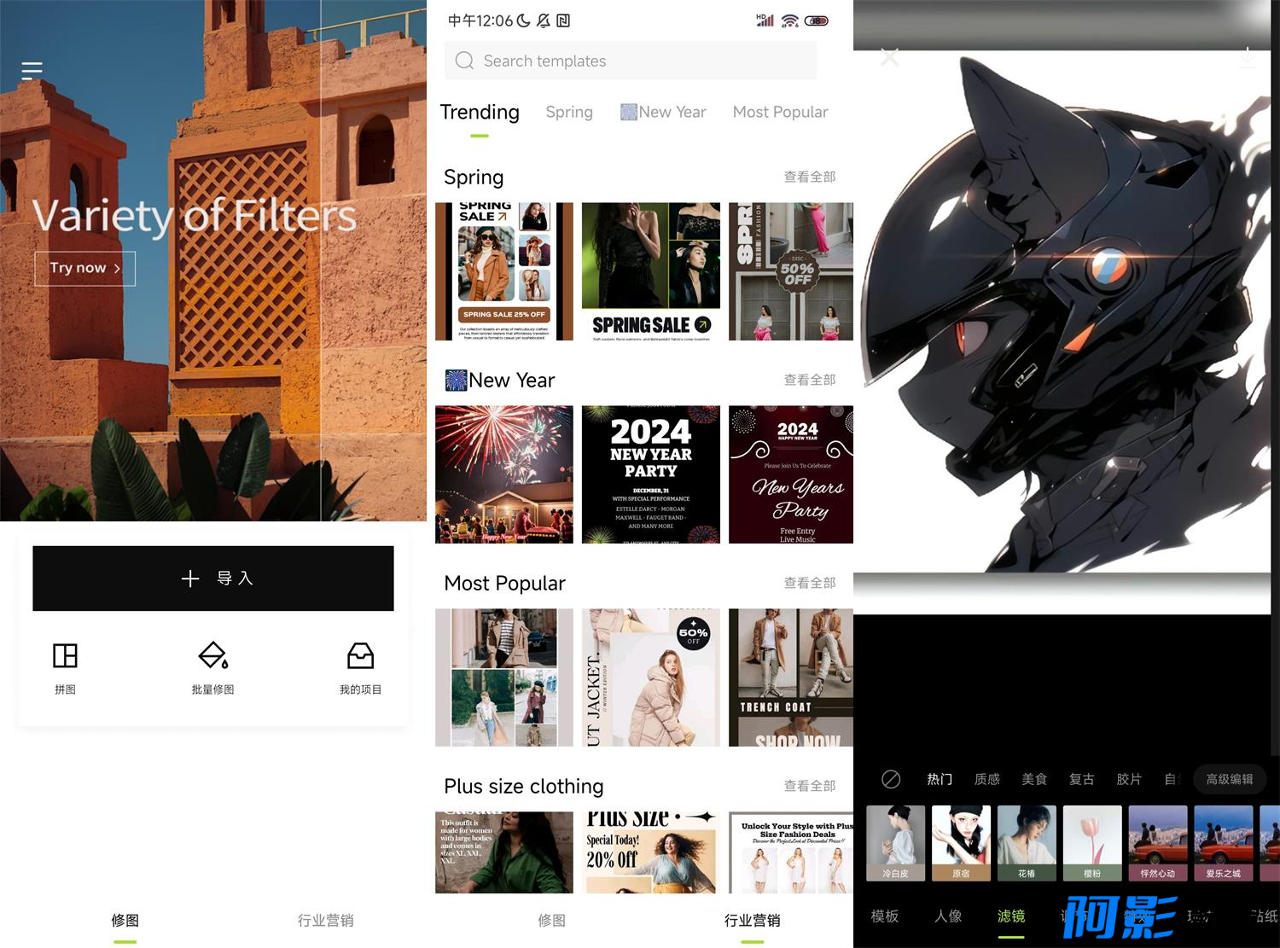View all Plus size clothing via 查看全部
This screenshot has height=948, width=1280.
coord(810,786)
